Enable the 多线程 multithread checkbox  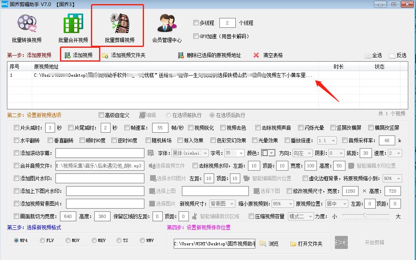click(x=196, y=23)
